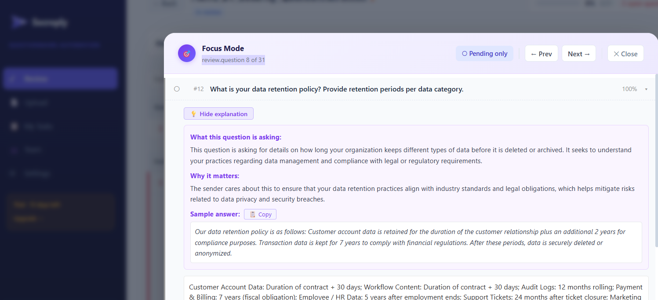Click the italic sample answer text box

coord(416,242)
